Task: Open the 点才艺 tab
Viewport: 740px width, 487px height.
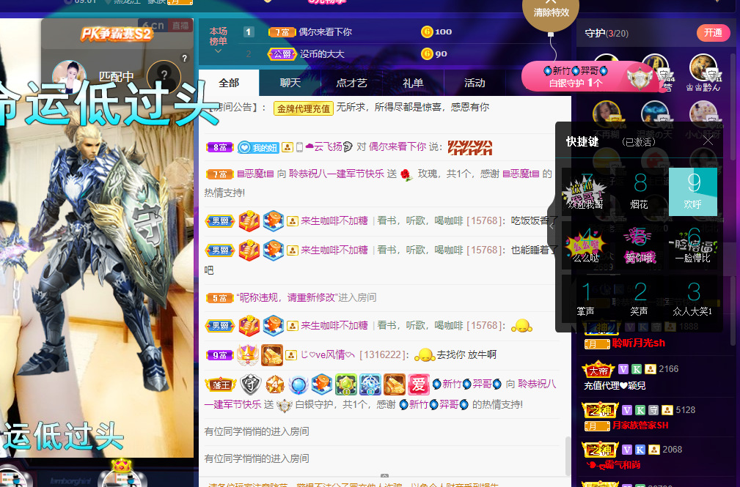Action: coord(351,83)
